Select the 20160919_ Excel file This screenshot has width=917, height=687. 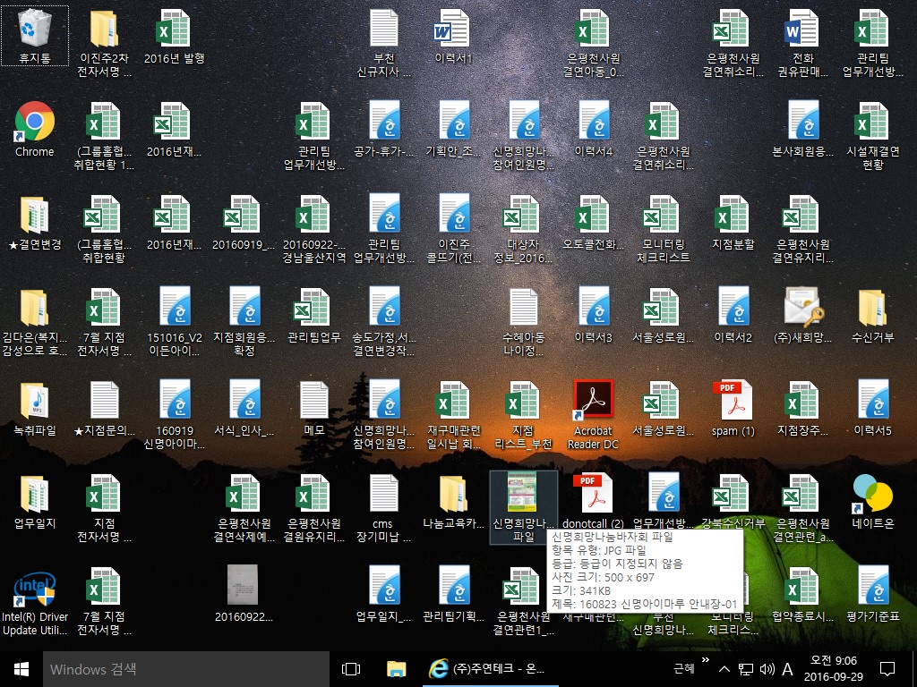244,222
